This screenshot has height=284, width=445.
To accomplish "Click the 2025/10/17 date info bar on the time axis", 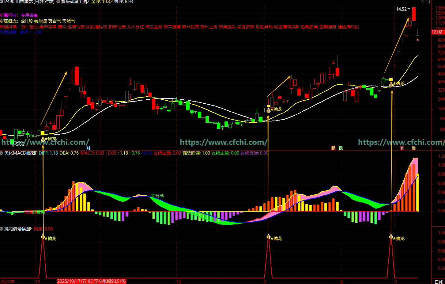I will (x=92, y=281).
